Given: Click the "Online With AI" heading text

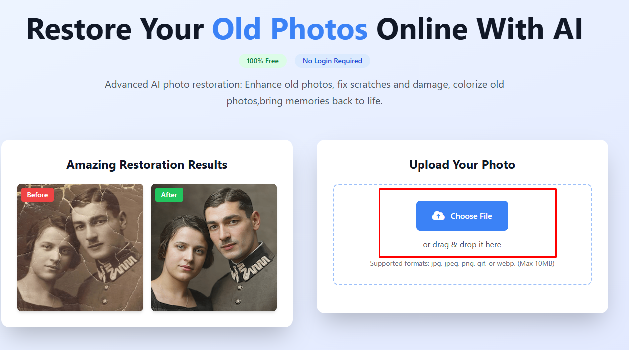Looking at the screenshot, I should (x=479, y=29).
